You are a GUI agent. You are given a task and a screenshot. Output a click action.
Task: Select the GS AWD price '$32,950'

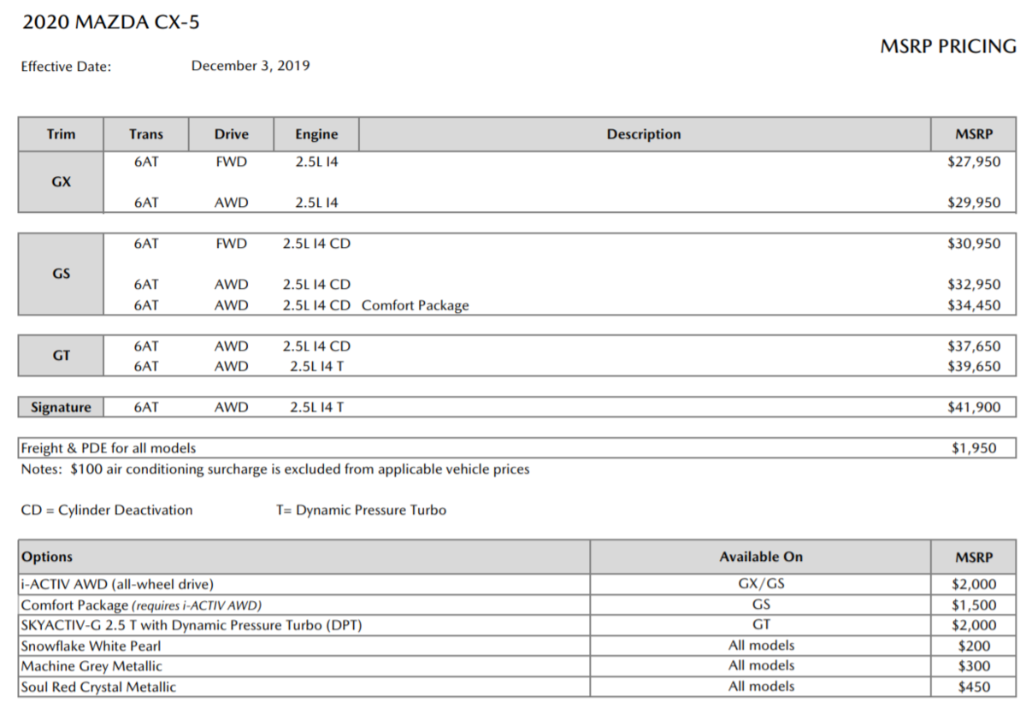[974, 285]
